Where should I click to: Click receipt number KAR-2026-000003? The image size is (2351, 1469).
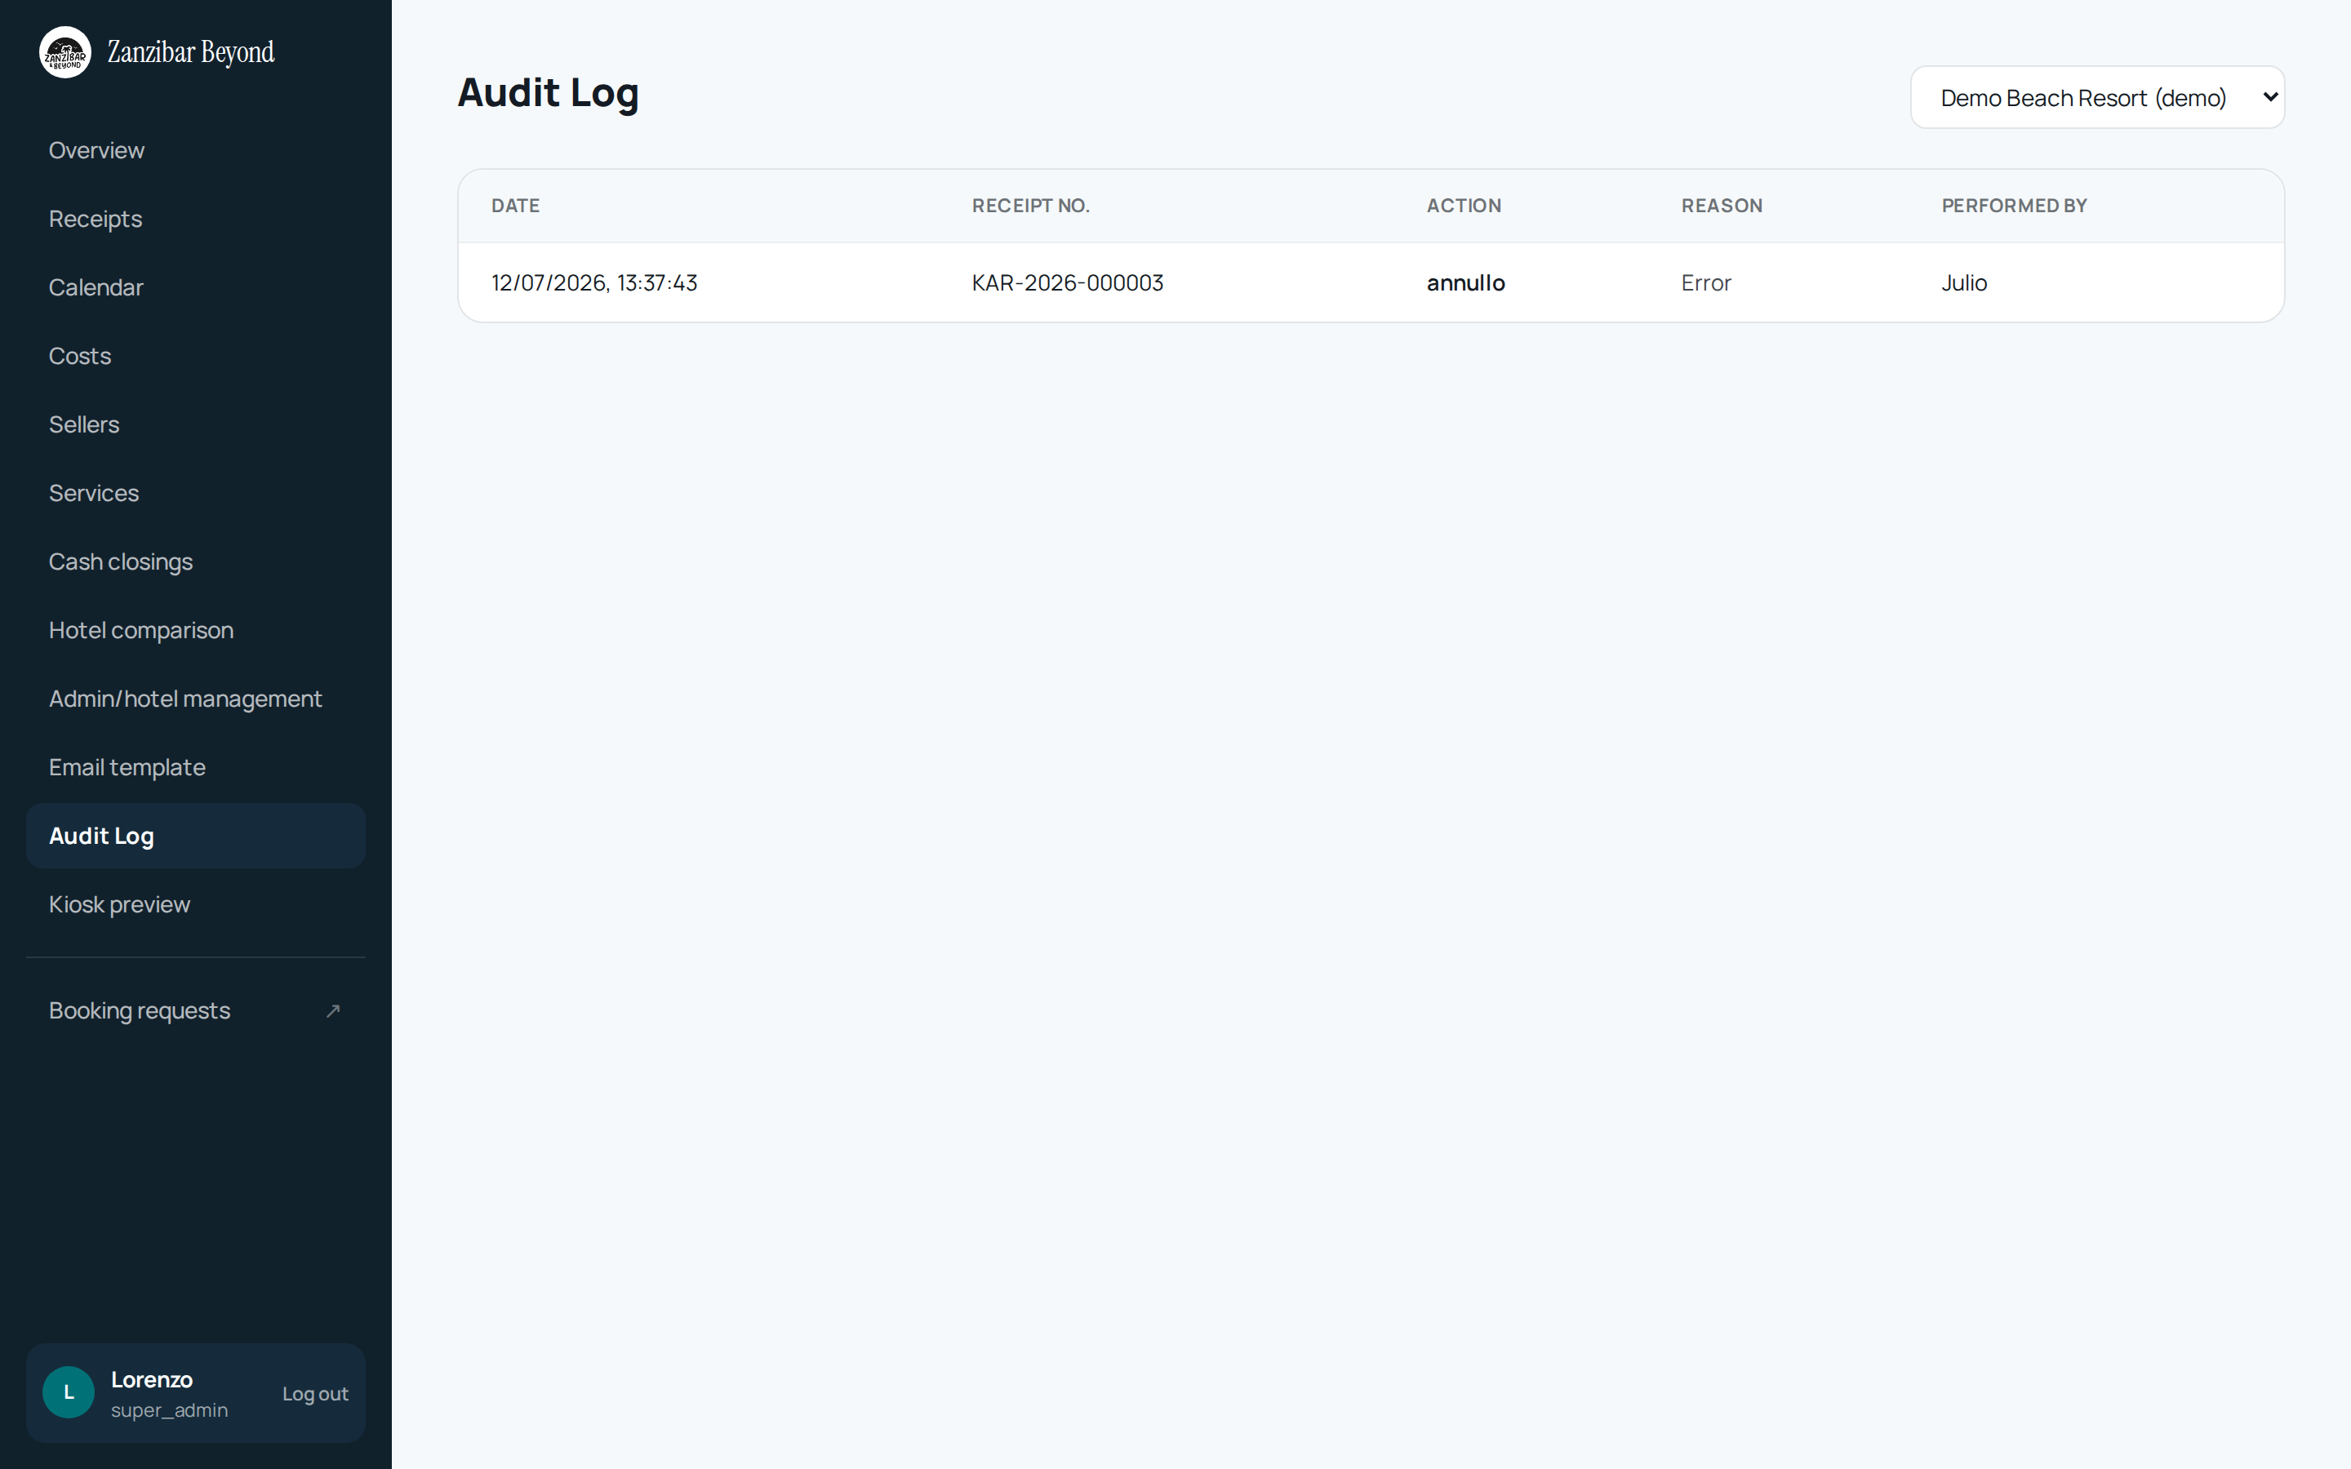(1067, 282)
